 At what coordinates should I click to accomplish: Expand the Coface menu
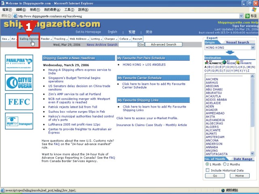coord(125,39)
